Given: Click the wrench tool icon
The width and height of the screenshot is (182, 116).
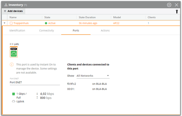Looking at the screenshot, I should [177, 11].
